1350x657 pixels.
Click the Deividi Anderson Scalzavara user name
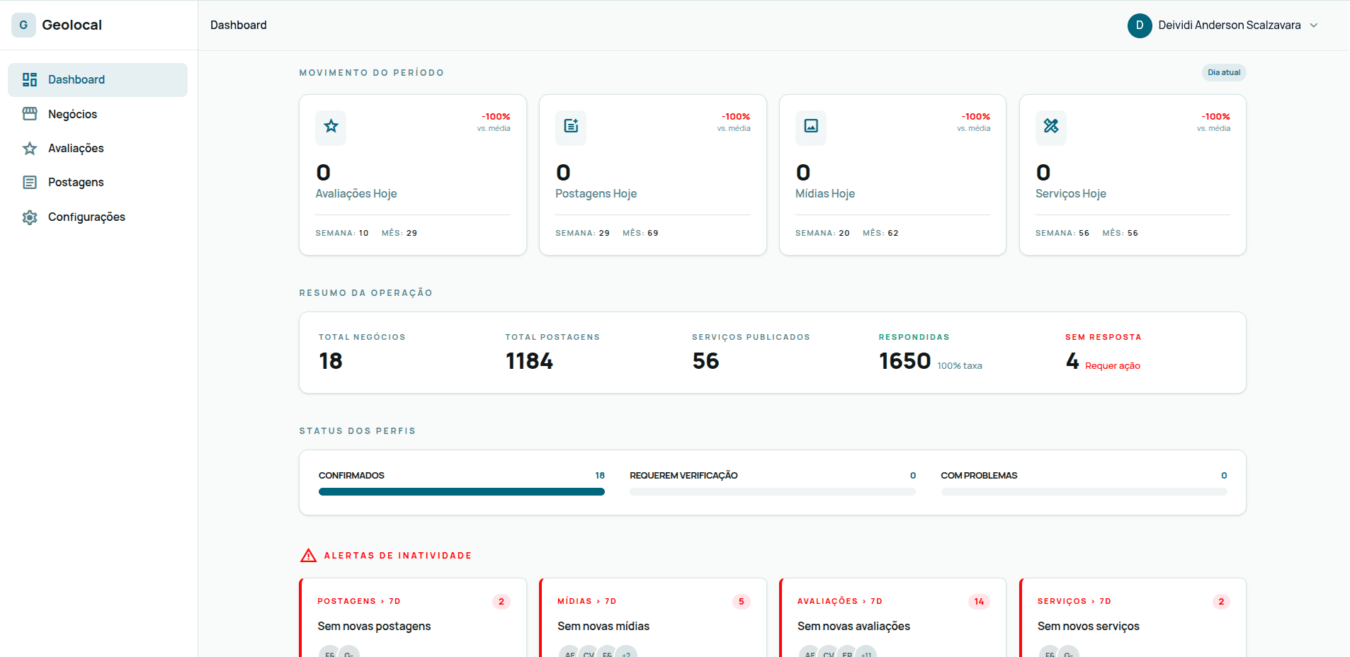[x=1230, y=25]
